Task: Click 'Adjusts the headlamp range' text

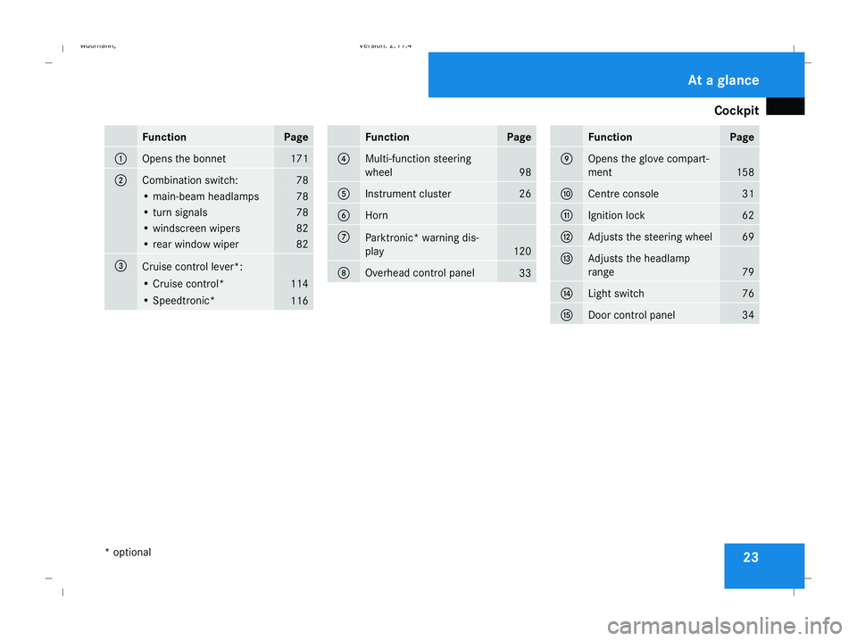Action: pyautogui.click(x=639, y=265)
